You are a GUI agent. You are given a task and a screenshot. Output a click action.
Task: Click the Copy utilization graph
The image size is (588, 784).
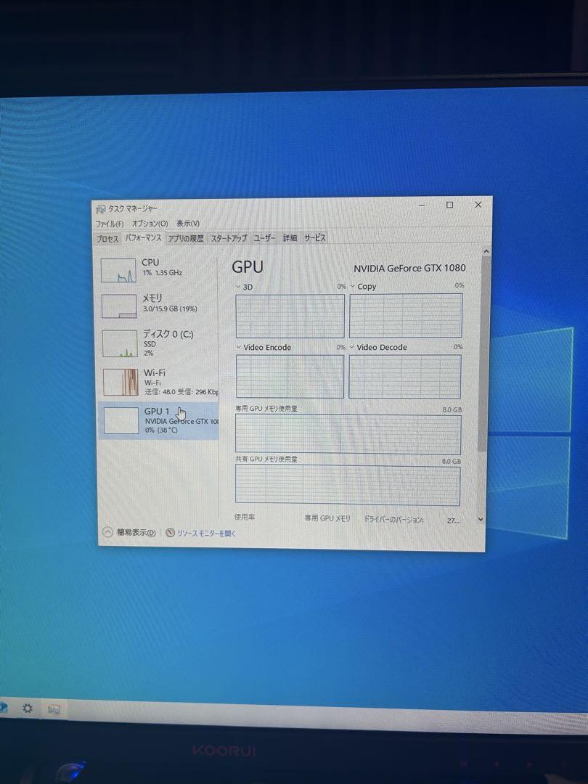tap(406, 316)
